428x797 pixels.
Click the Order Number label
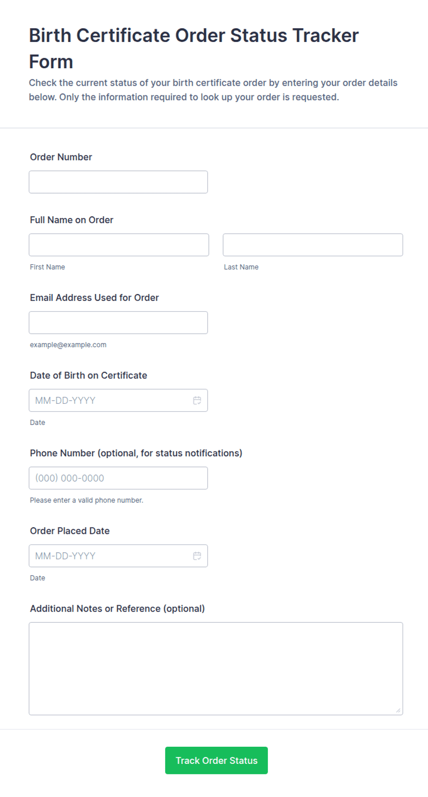click(x=61, y=157)
